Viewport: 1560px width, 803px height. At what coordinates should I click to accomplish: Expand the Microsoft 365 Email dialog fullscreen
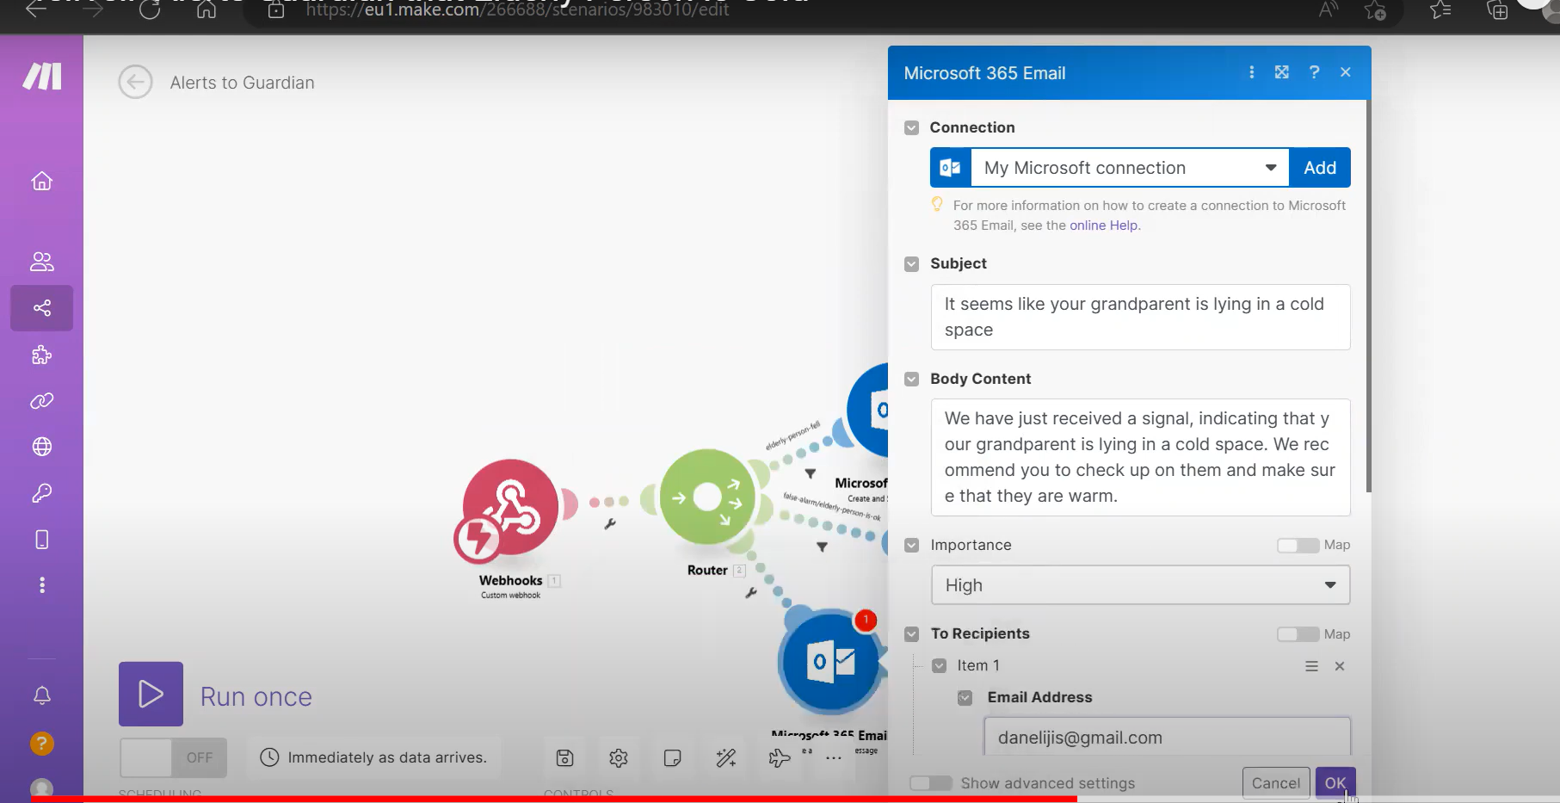point(1282,72)
